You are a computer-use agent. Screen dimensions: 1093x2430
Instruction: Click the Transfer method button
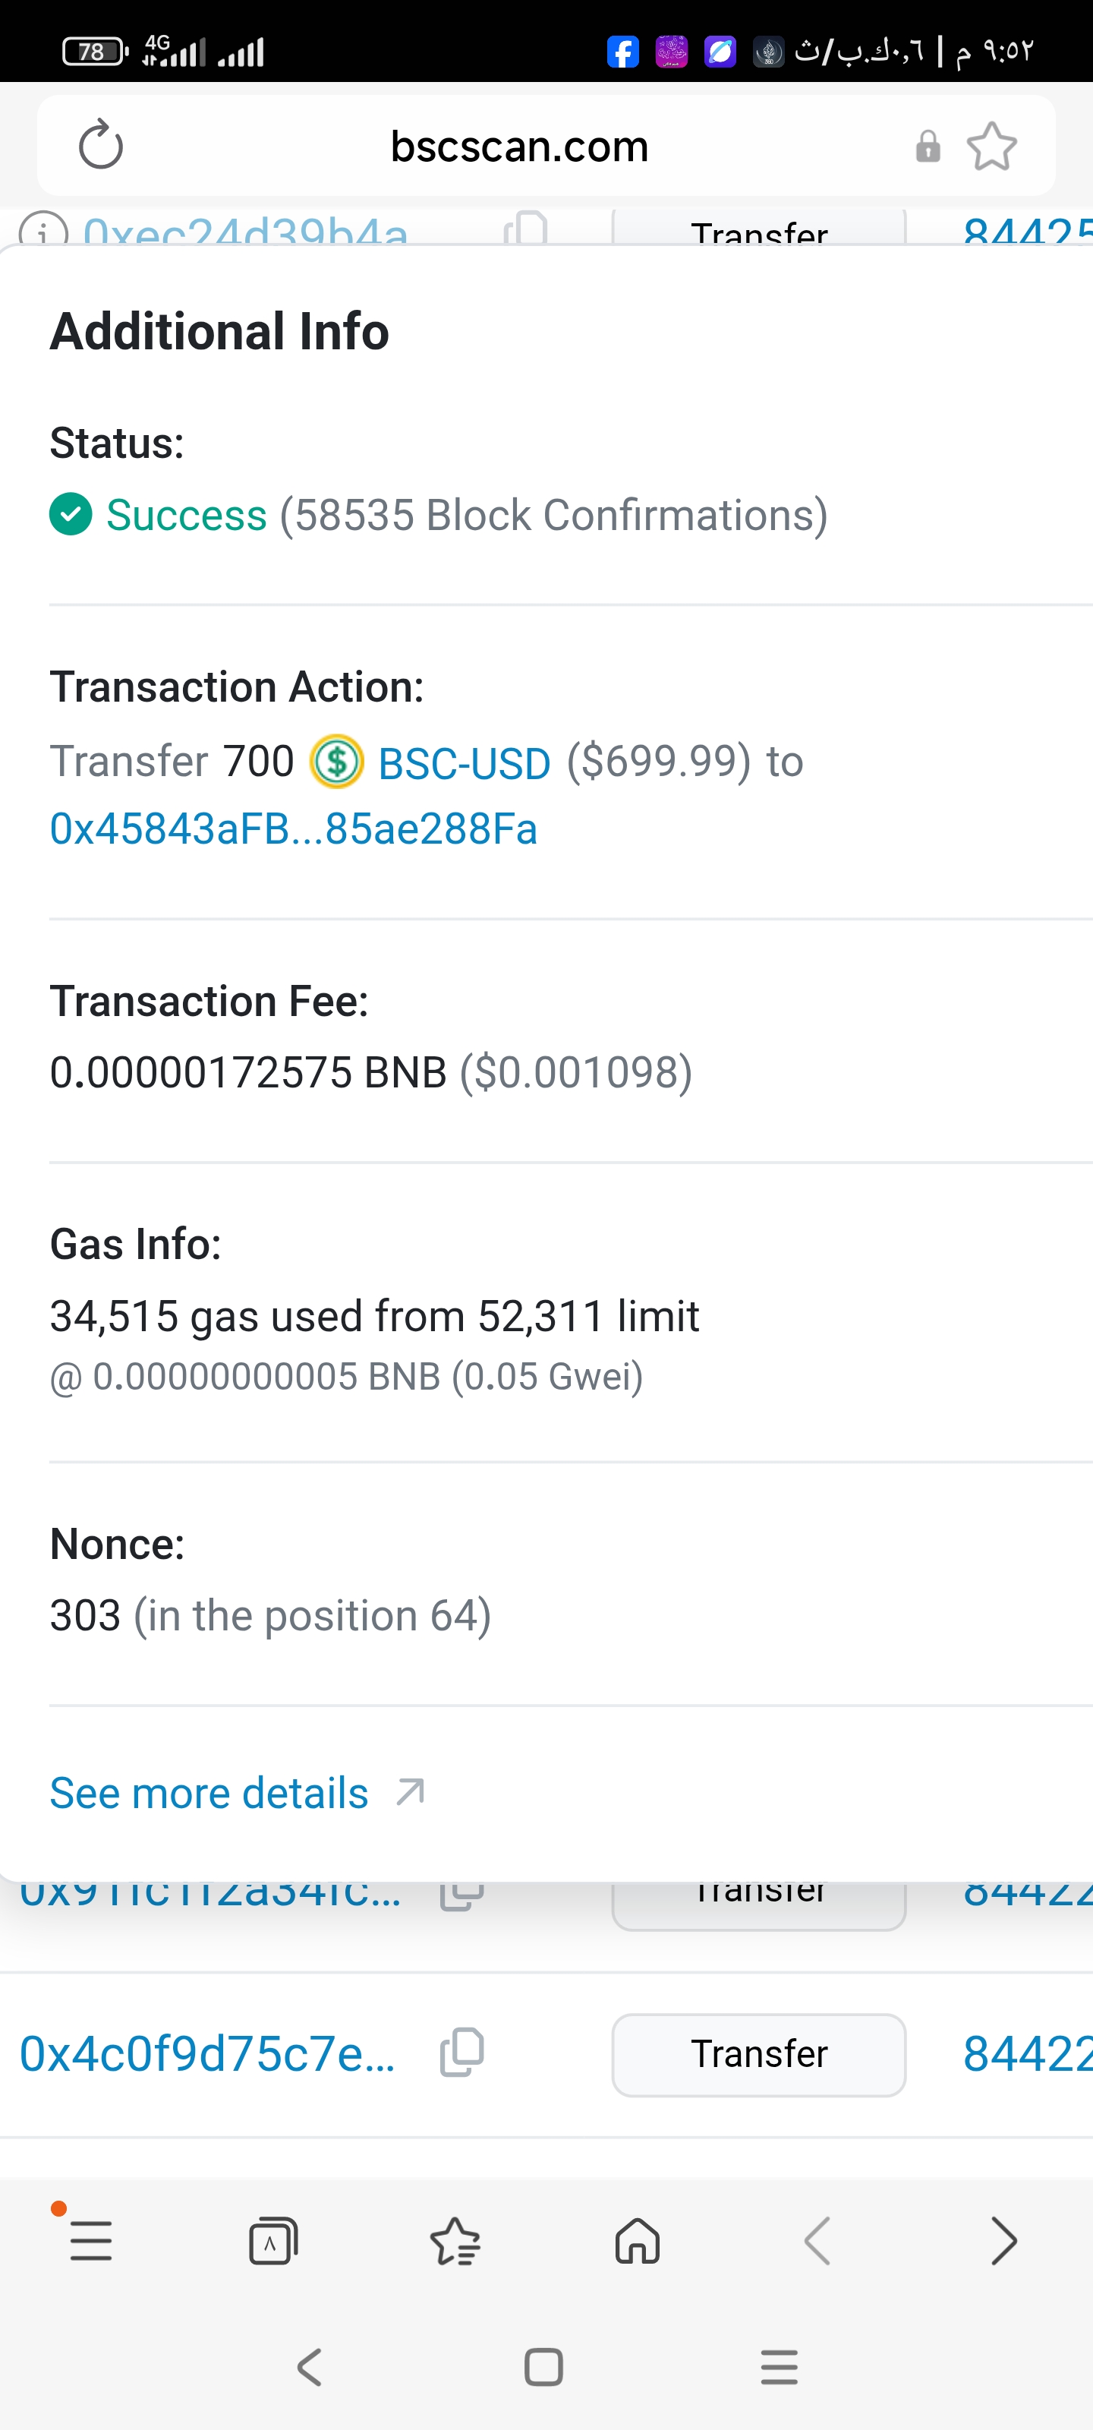758,2053
